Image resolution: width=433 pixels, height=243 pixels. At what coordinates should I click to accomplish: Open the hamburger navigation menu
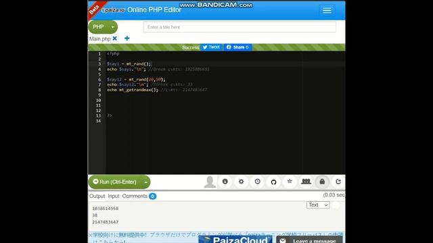point(327,11)
